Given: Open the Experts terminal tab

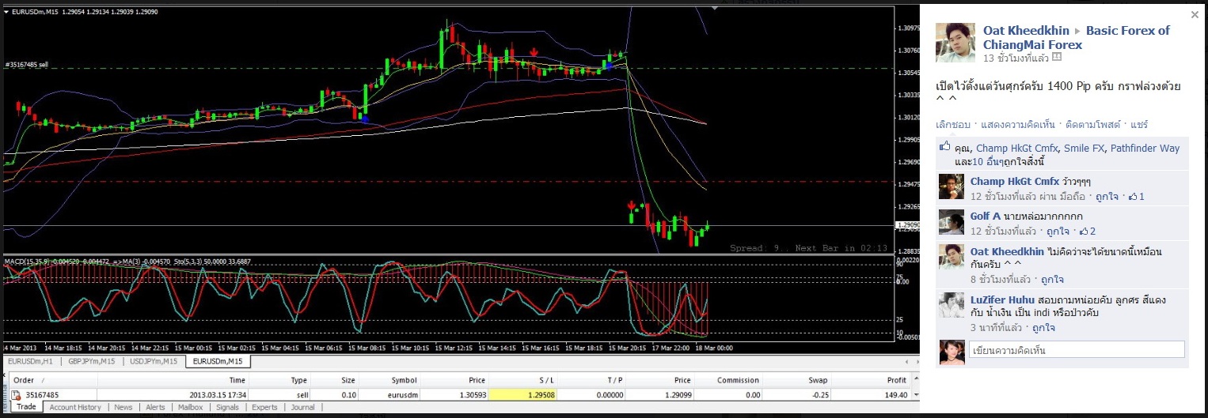Looking at the screenshot, I should [x=264, y=408].
